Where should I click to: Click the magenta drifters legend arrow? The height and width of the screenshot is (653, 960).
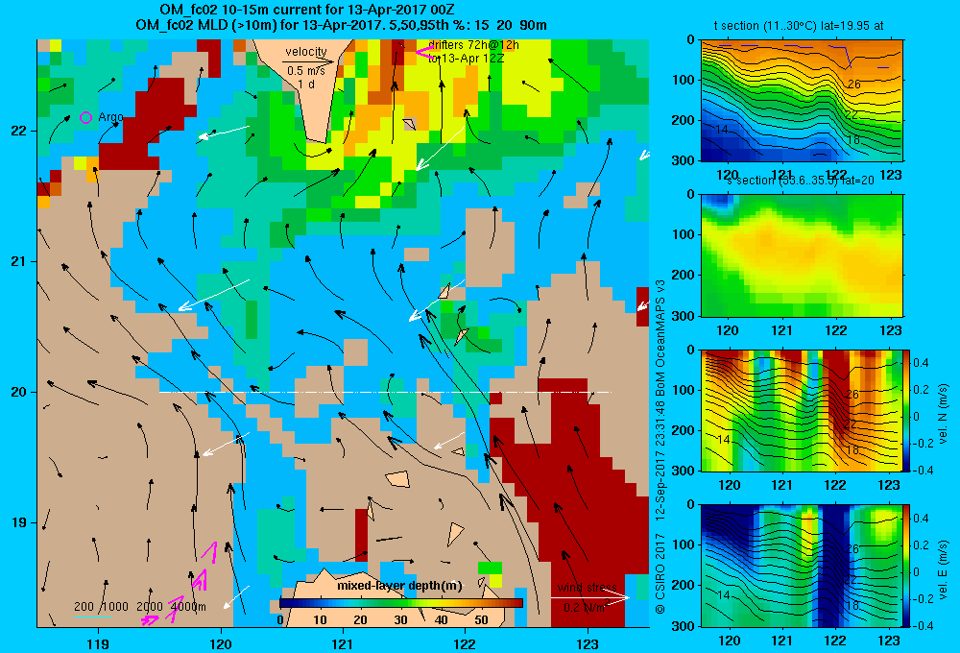click(424, 52)
